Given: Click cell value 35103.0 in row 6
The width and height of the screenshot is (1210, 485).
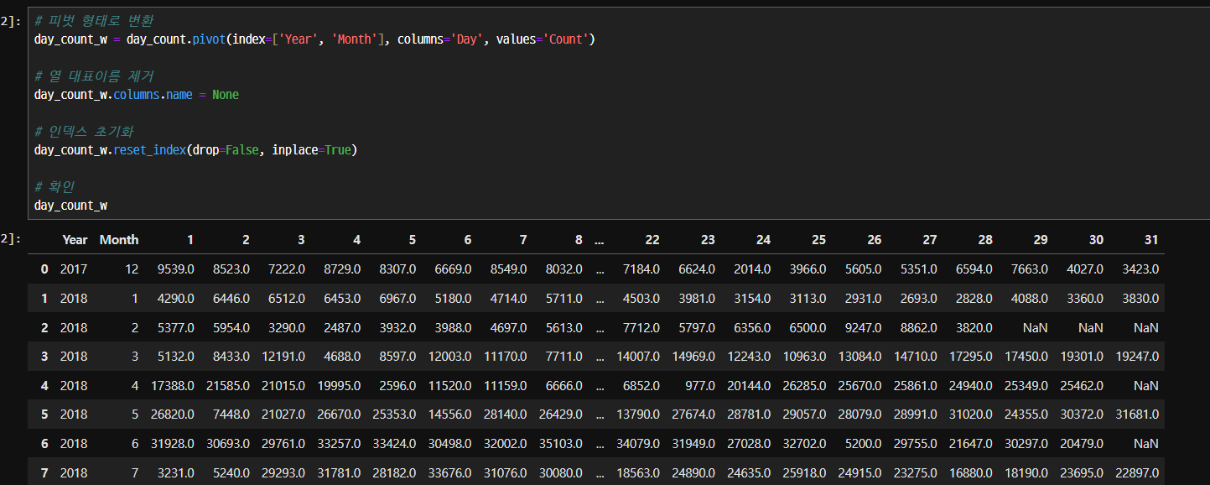Looking at the screenshot, I should 561,444.
